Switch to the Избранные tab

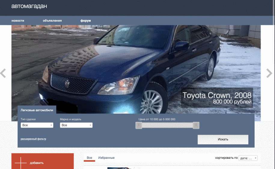(x=106, y=158)
